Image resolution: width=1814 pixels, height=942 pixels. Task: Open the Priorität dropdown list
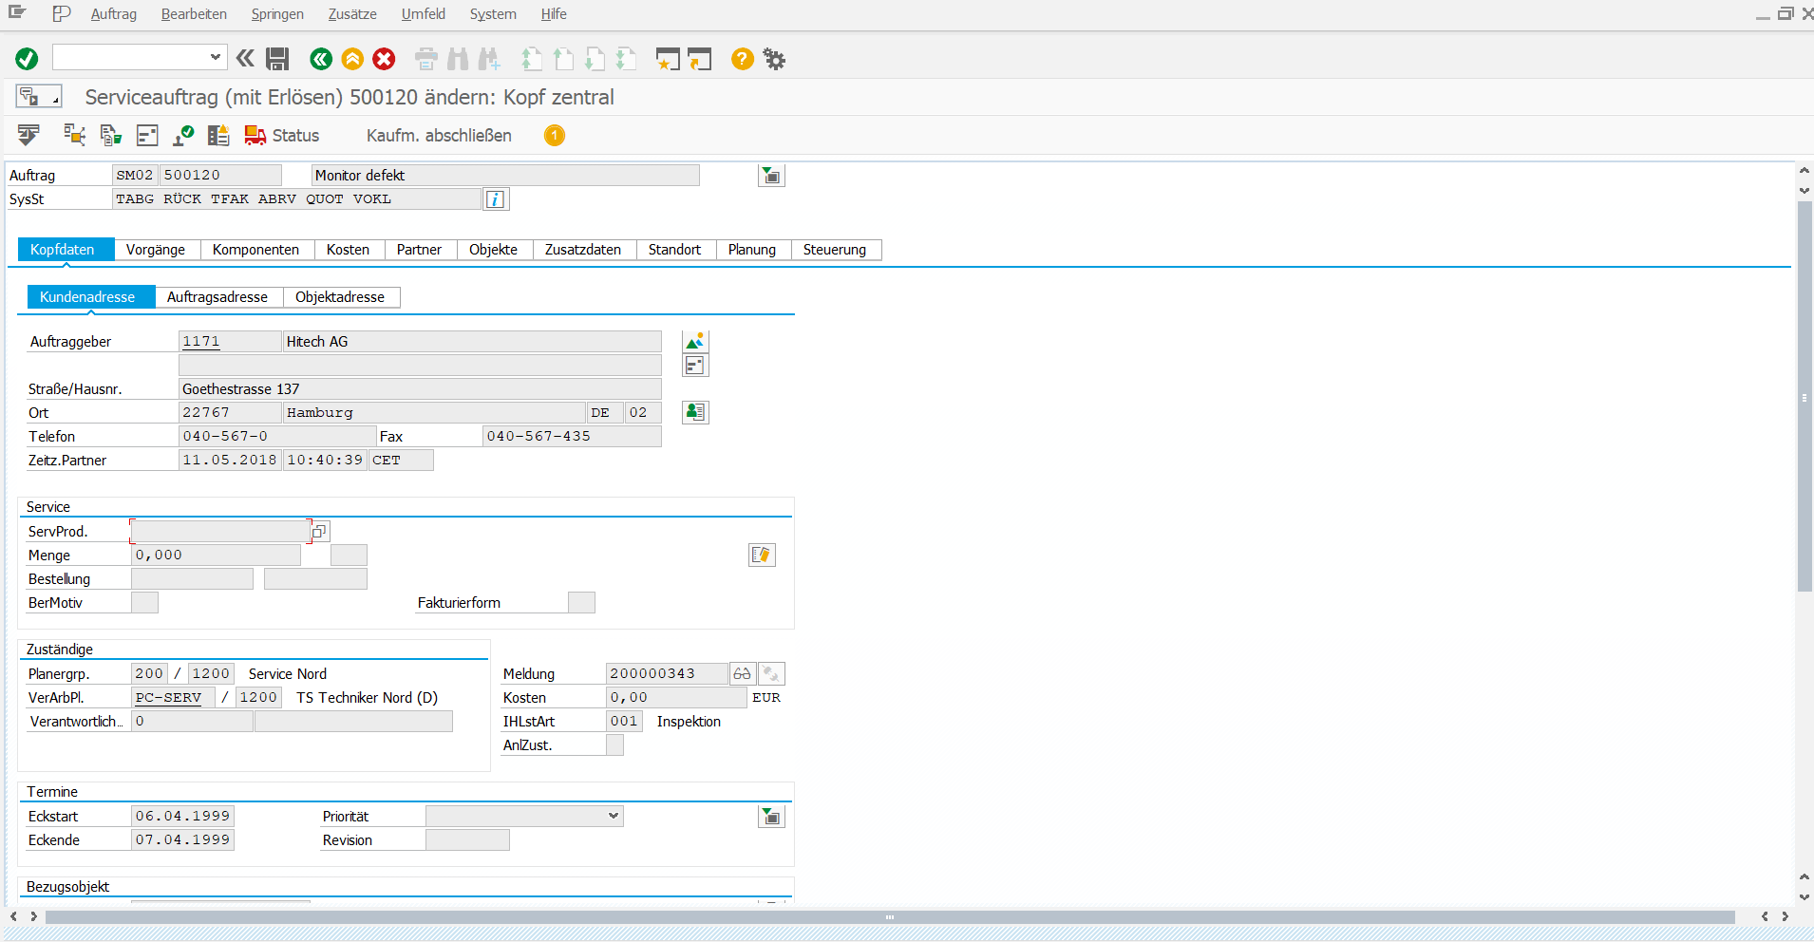(614, 816)
